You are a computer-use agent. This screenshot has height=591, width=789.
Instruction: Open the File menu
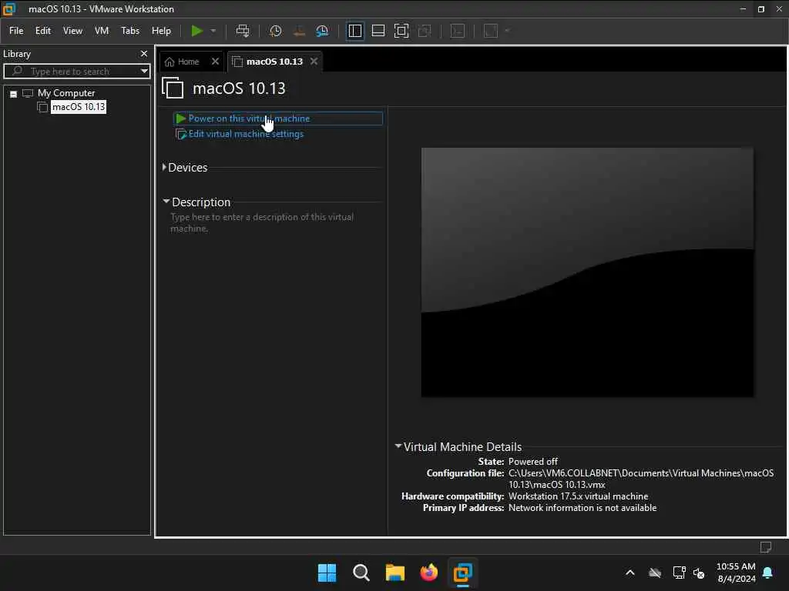[x=16, y=31]
